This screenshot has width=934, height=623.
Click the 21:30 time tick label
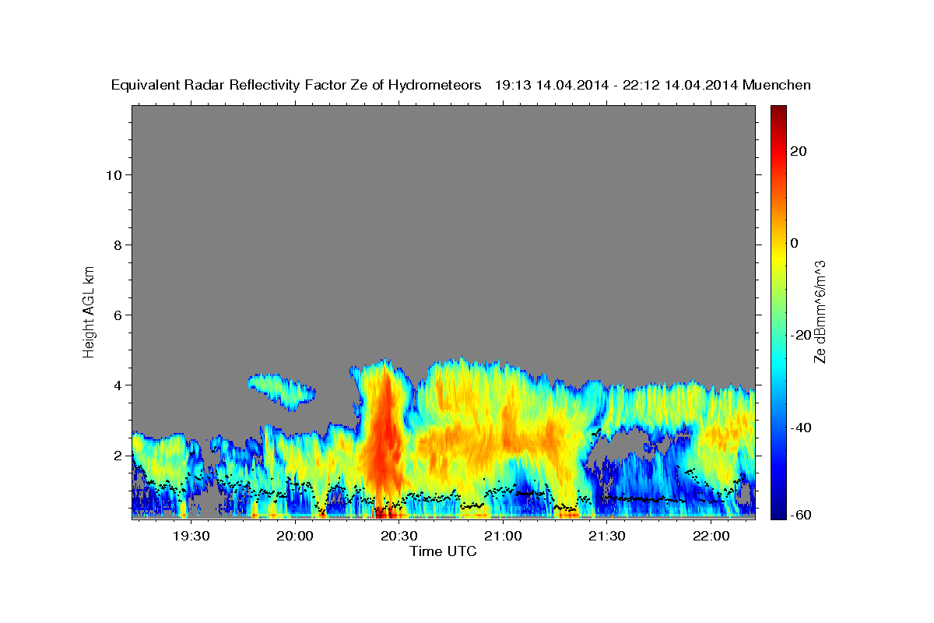(x=607, y=536)
